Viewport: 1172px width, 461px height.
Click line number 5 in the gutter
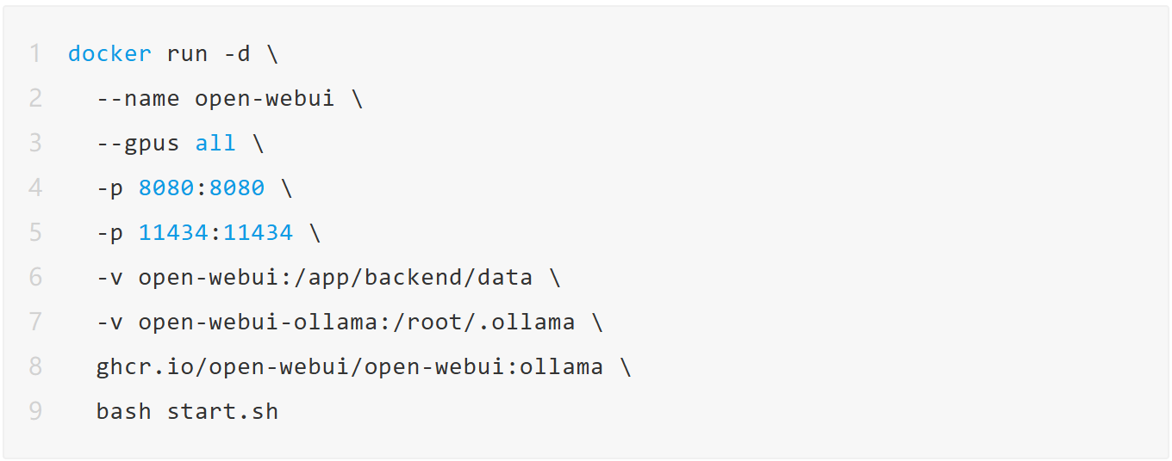[x=34, y=232]
